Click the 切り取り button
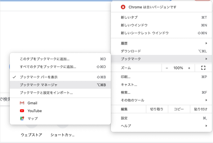The image size is (213, 143). (x=157, y=109)
